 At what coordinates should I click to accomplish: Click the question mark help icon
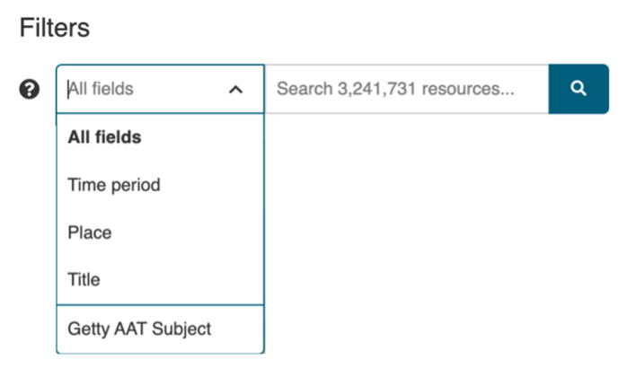[30, 89]
